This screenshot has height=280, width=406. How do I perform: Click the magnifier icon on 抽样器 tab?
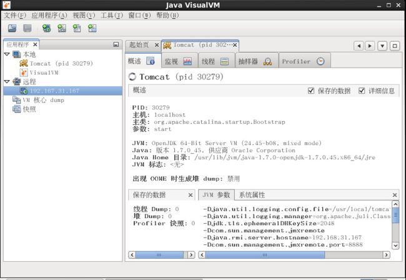(268, 61)
